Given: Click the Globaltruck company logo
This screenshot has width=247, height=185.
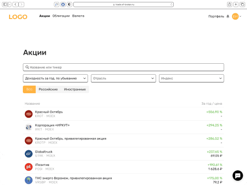Looking at the screenshot, I should point(29,154).
